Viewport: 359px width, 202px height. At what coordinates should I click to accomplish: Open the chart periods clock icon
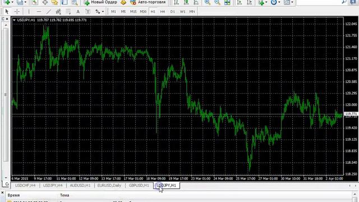point(274,2)
